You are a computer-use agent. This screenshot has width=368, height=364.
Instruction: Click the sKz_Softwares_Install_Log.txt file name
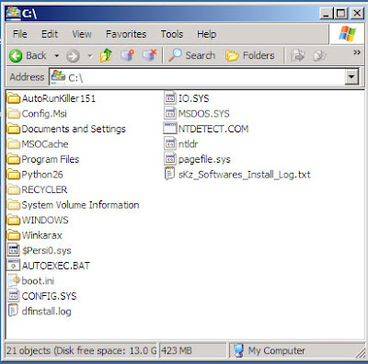pos(245,175)
